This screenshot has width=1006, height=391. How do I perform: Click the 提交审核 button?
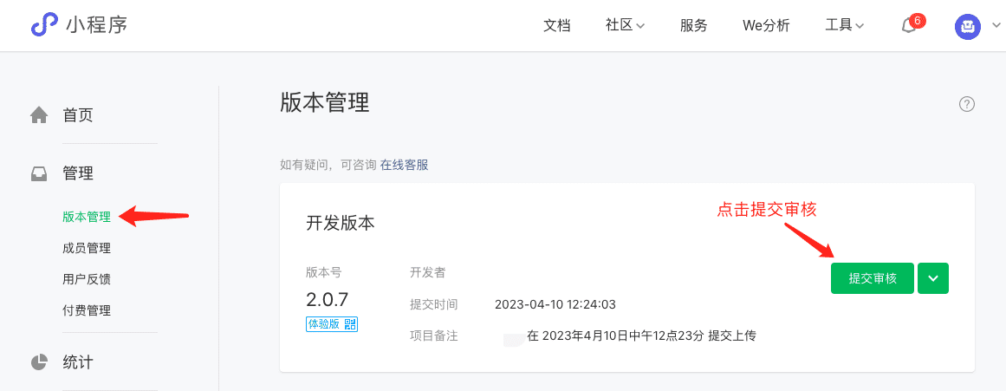pos(872,278)
